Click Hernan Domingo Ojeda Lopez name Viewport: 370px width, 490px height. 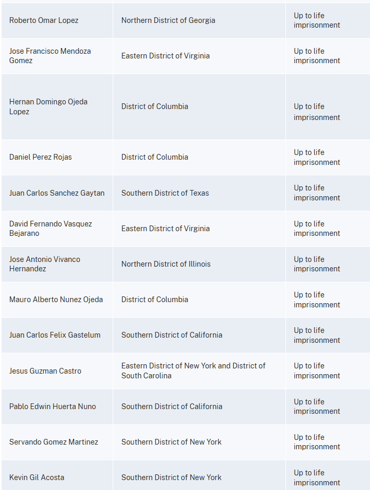[x=48, y=106]
